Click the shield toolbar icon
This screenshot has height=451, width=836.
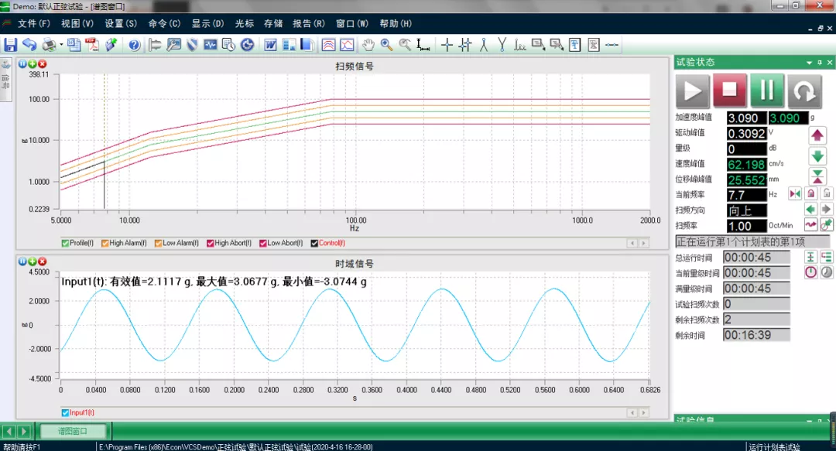pyautogui.click(x=193, y=45)
